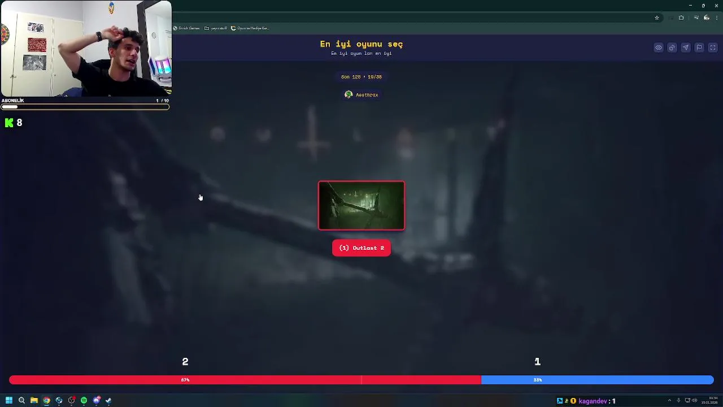This screenshot has height=407, width=723.
Task: Open Windows taskbar search
Action: pos(21,401)
